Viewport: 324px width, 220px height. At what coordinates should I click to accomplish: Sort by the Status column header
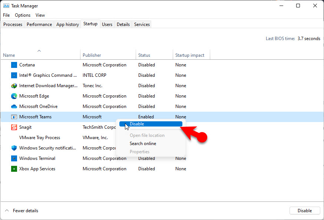tap(154, 55)
